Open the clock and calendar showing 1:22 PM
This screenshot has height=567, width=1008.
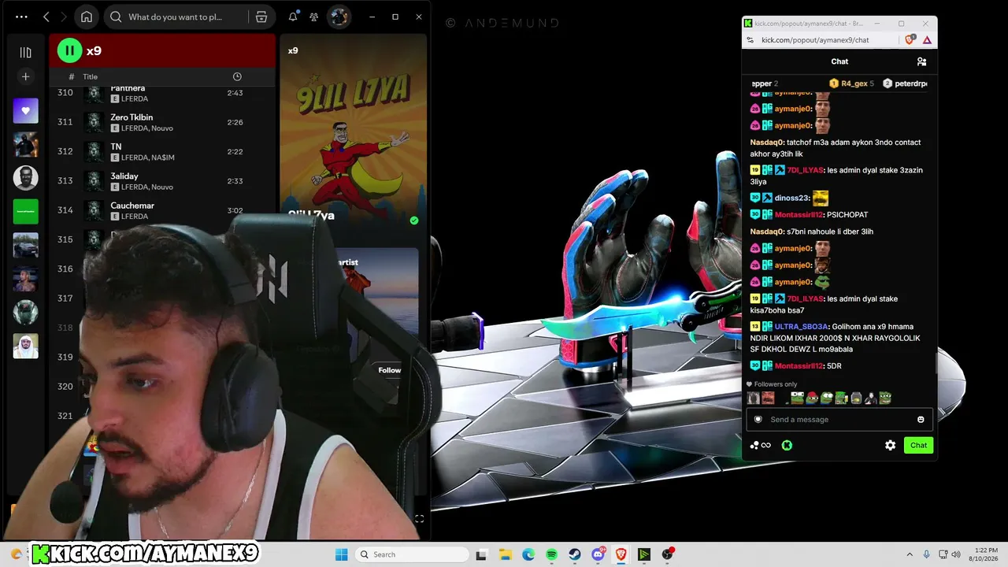985,554
